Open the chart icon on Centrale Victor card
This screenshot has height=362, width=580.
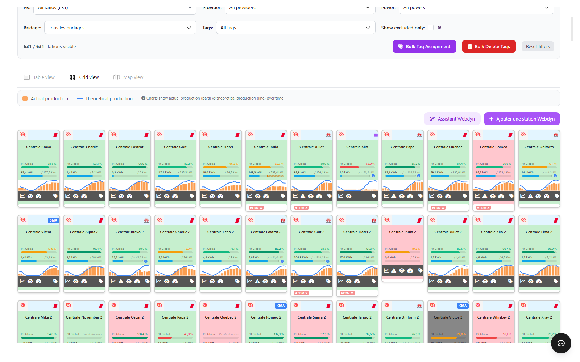(22, 281)
